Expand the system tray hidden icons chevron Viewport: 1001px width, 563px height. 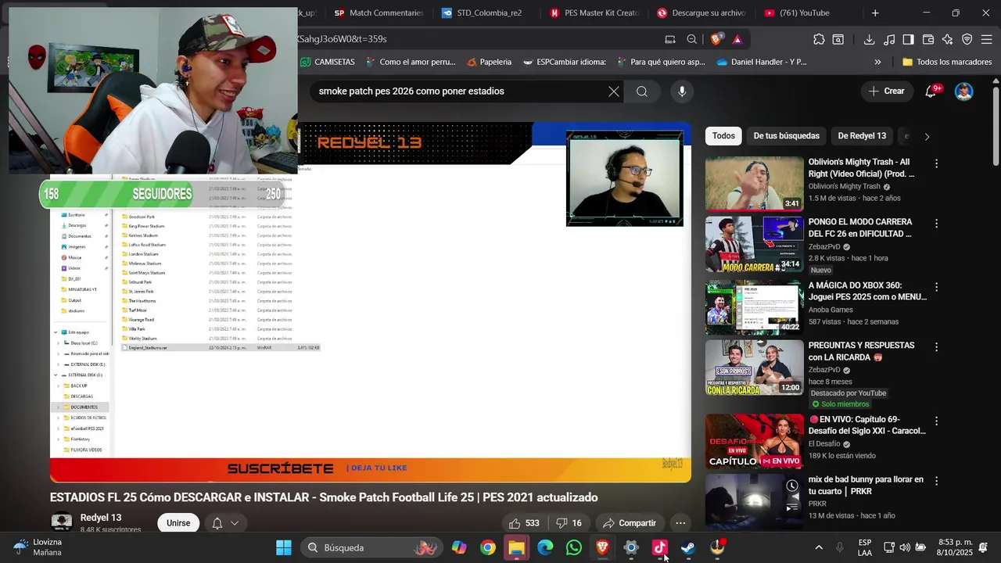(x=818, y=547)
